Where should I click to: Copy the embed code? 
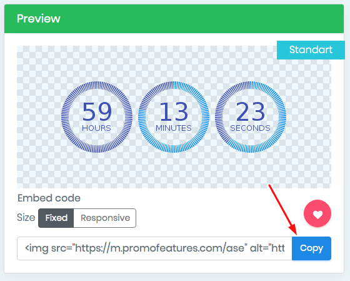coord(311,248)
